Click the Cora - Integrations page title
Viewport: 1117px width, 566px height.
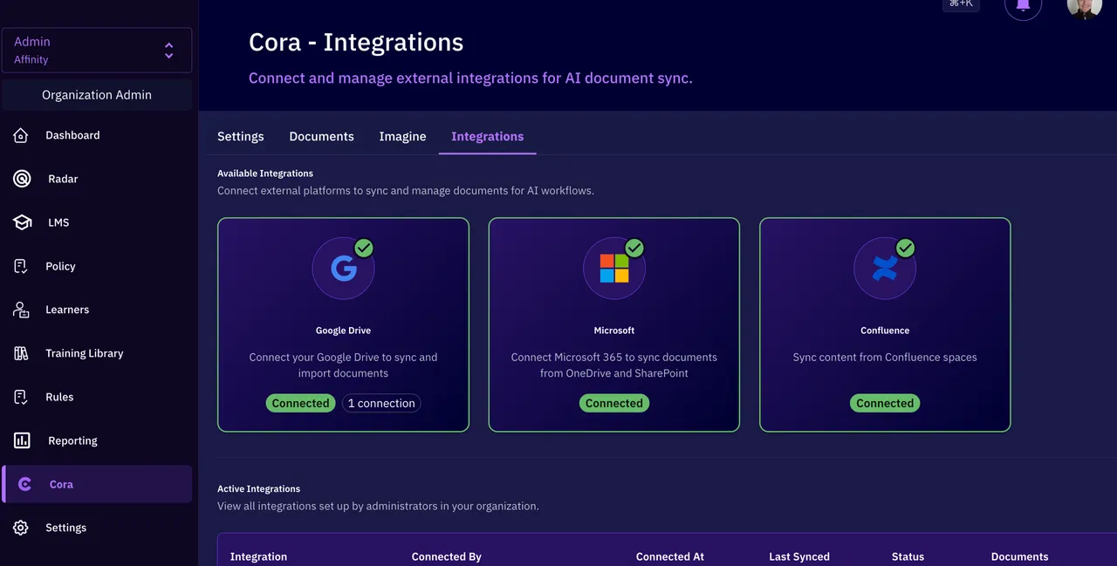(x=356, y=42)
